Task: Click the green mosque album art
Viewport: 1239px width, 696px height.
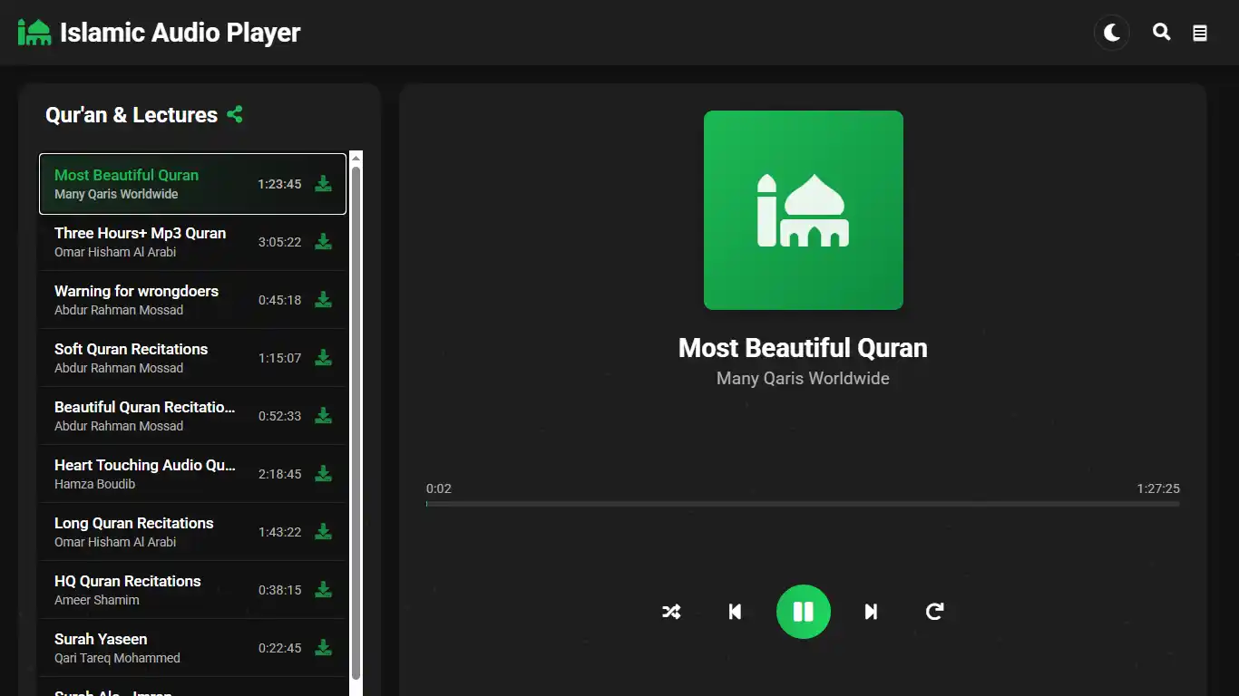Action: coord(804,210)
